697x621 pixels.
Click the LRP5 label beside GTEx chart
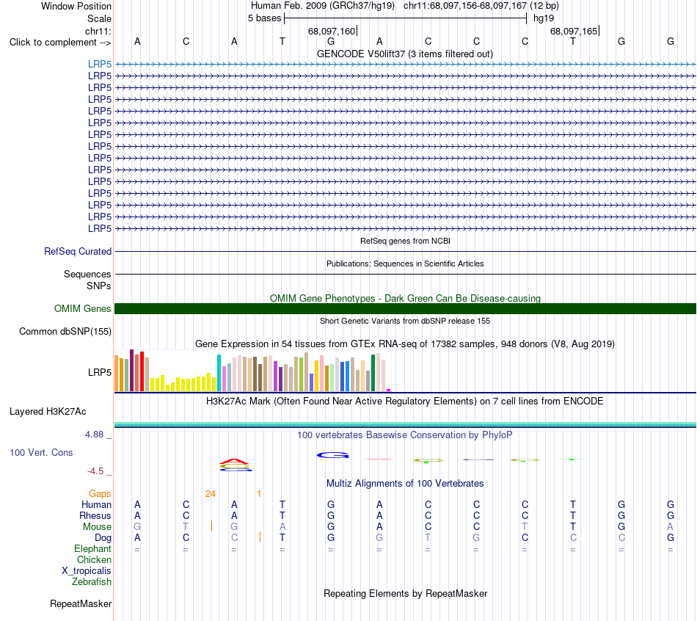[100, 372]
